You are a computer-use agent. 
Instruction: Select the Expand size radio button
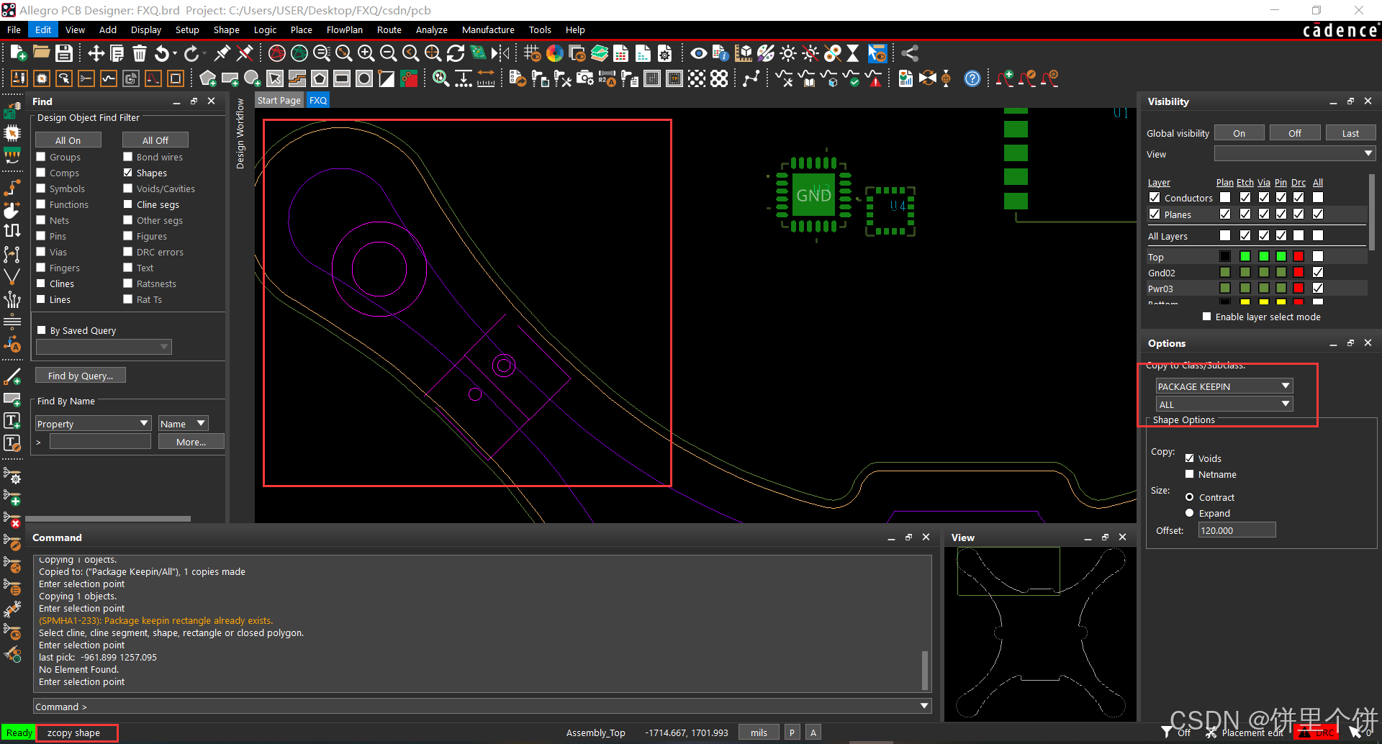point(1189,513)
